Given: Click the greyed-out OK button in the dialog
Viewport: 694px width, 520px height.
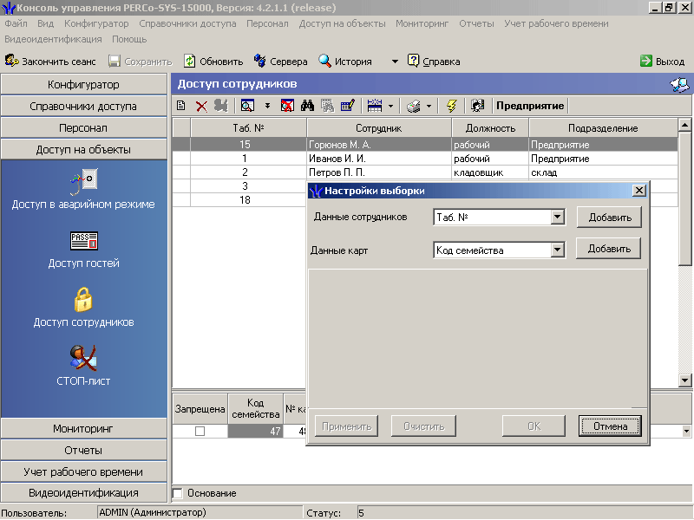Looking at the screenshot, I should click(x=534, y=426).
